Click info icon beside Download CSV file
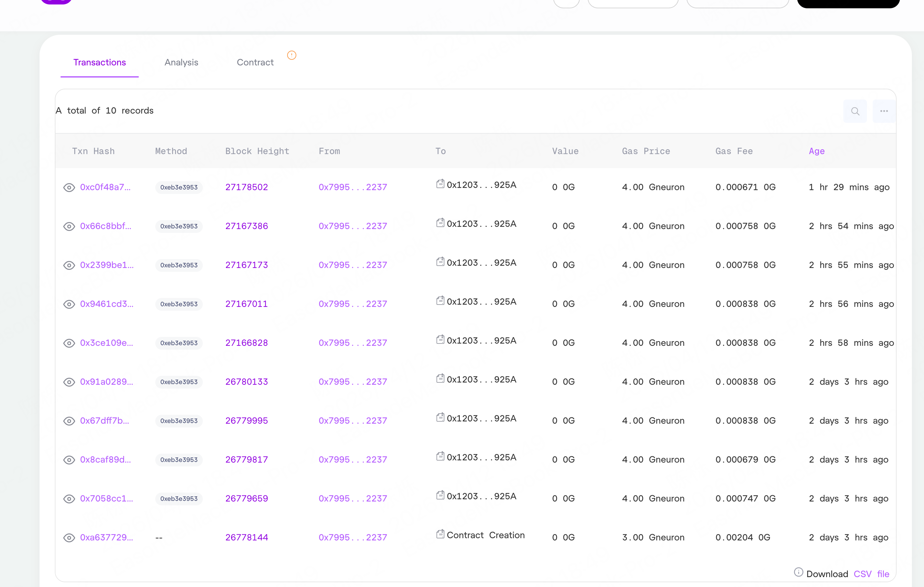 [798, 572]
